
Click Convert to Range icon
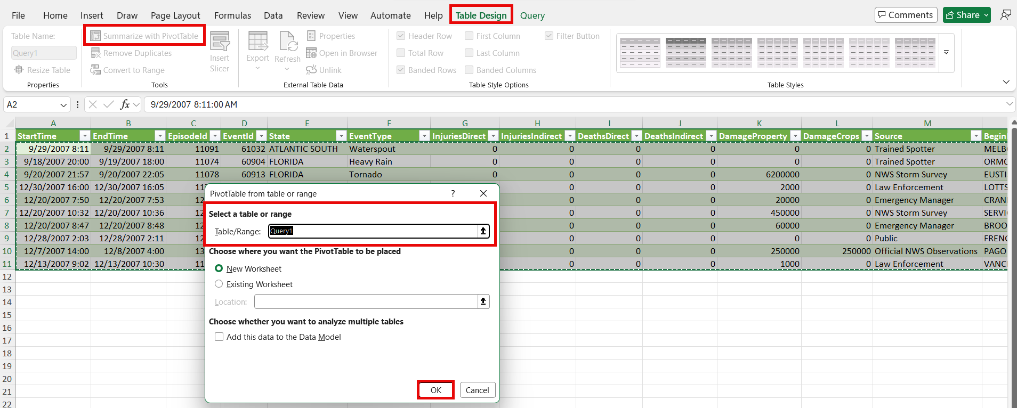(x=95, y=70)
